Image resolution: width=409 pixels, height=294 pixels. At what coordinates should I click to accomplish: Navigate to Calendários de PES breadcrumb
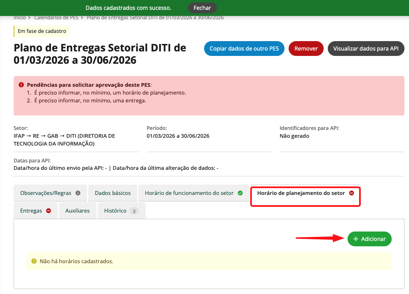56,18
